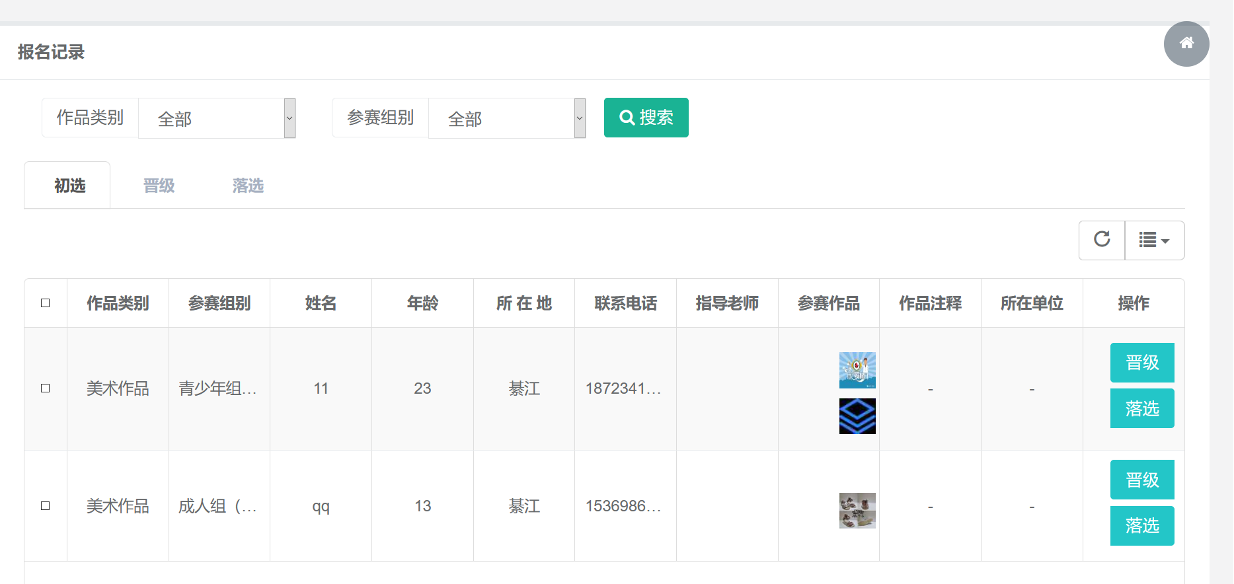Switch to the 落选 tab
Screen dimensions: 1234x584
(x=248, y=186)
